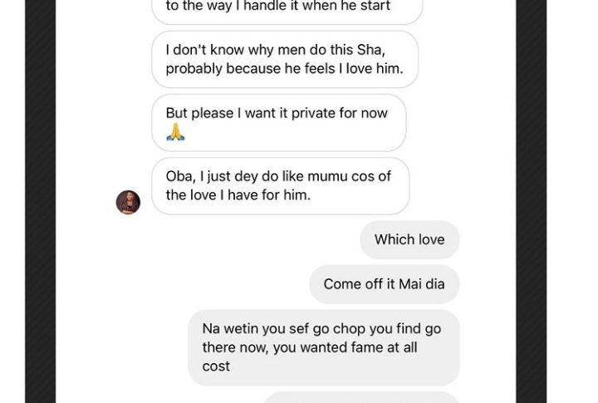Tap the "Oba, I just dey do" message
Viewport: 598px width, 403px height.
click(x=280, y=185)
